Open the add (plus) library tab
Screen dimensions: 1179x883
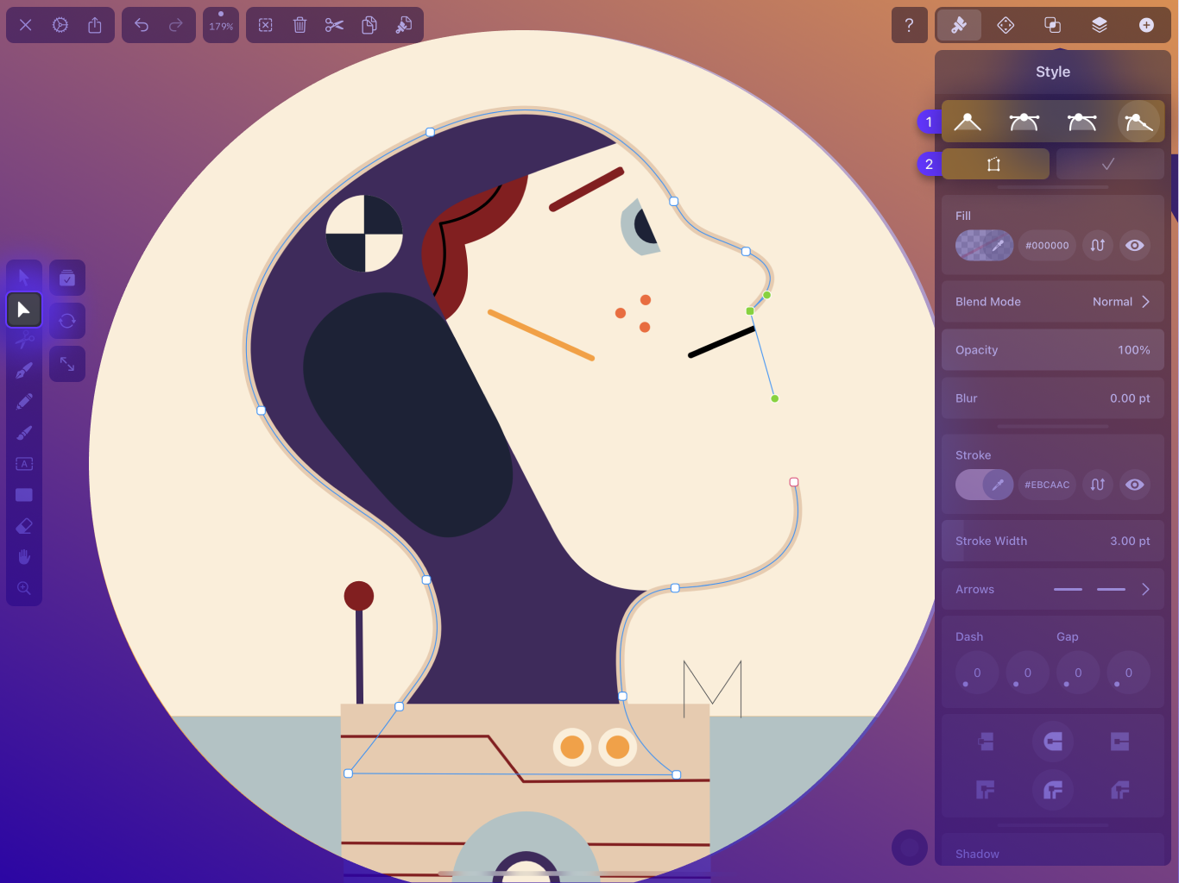(1146, 25)
